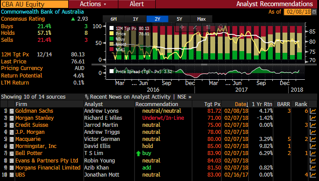
Task: Open Macquarie report document icon
Action: click(x=11, y=139)
